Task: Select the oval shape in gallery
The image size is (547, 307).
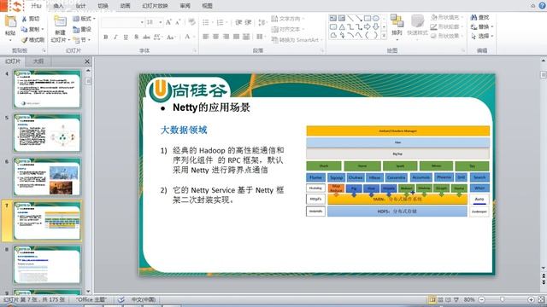Action: click(376, 19)
